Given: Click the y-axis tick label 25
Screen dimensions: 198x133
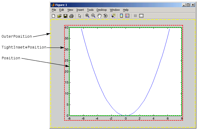Looking at the screenshot, I should pos(67,61).
